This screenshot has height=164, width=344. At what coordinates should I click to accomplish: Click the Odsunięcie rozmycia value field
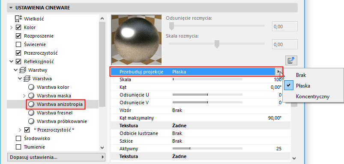click(285, 26)
